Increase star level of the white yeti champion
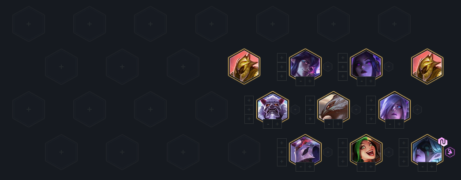Viewport: 461px width, 180px height. click(277, 124)
